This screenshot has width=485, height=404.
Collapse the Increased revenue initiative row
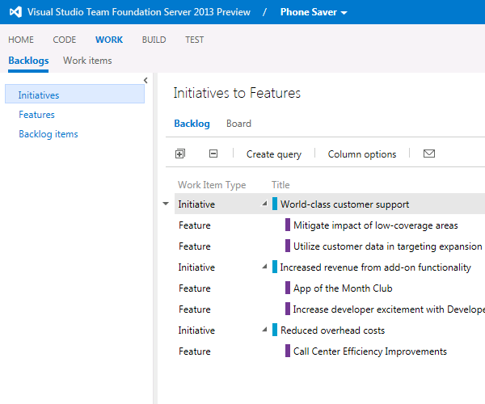coord(264,267)
